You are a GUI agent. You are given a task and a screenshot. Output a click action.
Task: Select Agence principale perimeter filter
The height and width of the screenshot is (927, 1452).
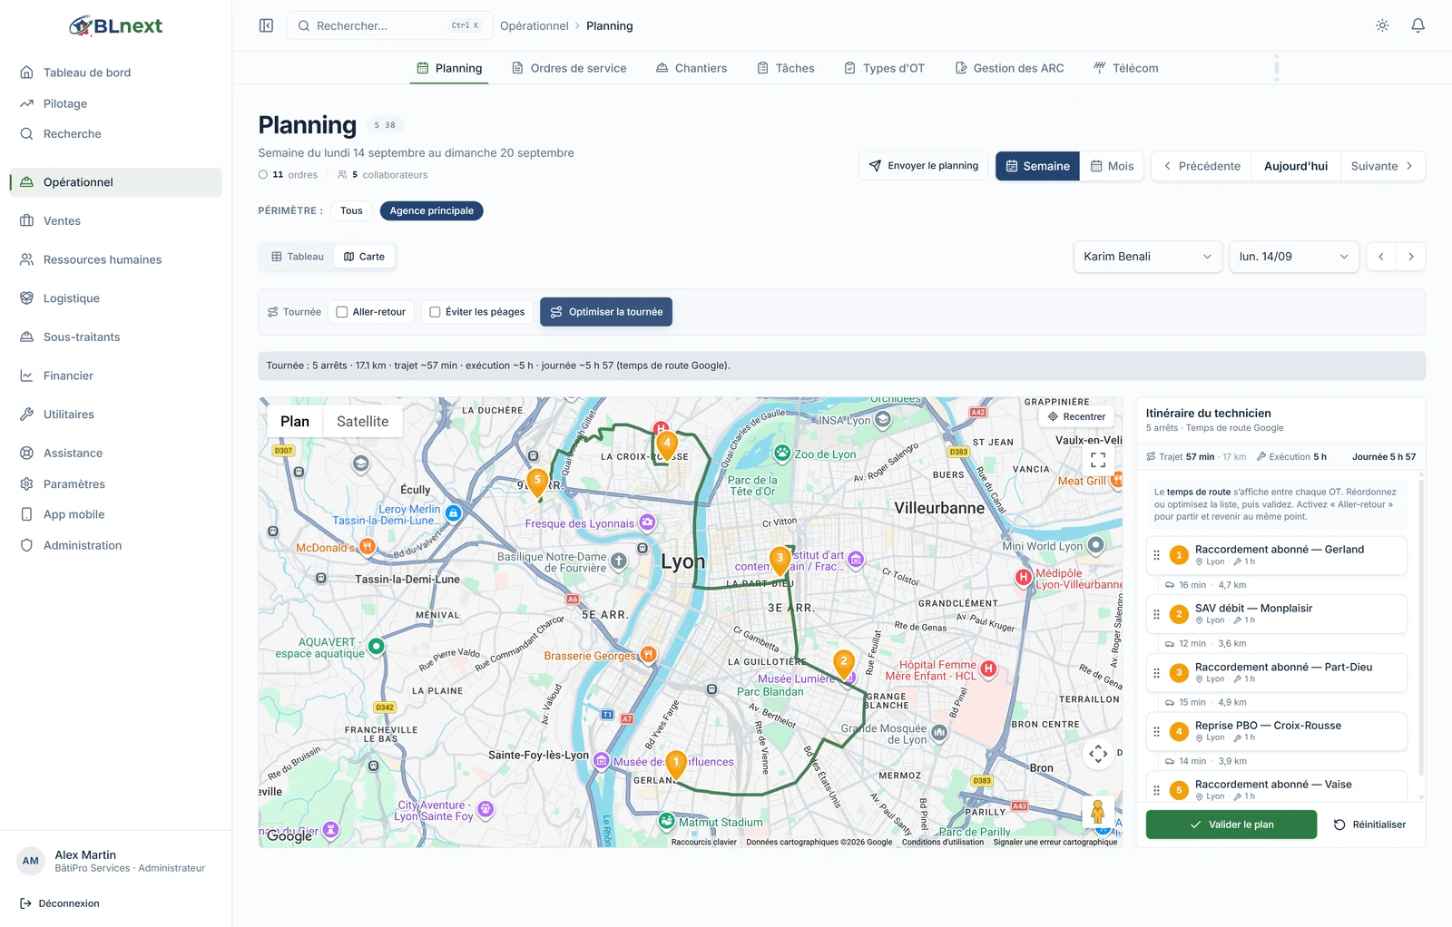point(432,210)
